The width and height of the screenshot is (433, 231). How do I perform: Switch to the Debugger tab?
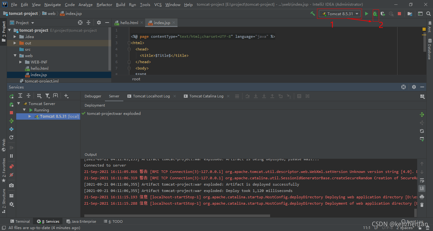pyautogui.click(x=93, y=96)
